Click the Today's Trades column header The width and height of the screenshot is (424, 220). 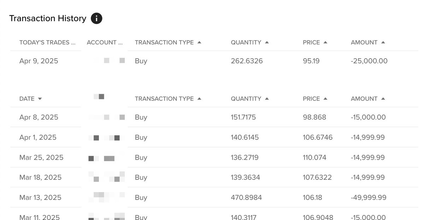coord(47,42)
